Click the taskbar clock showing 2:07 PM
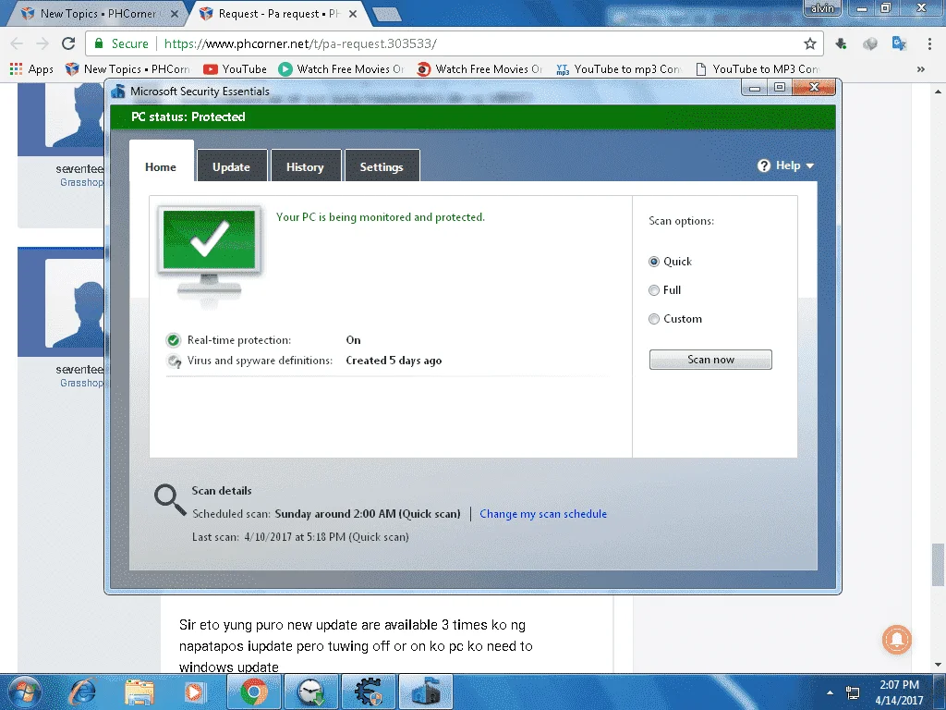The height and width of the screenshot is (710, 946). [x=899, y=692]
